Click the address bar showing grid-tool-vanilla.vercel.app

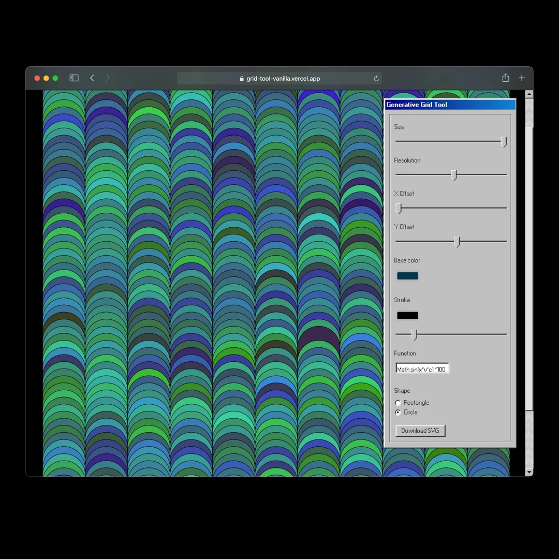click(279, 79)
